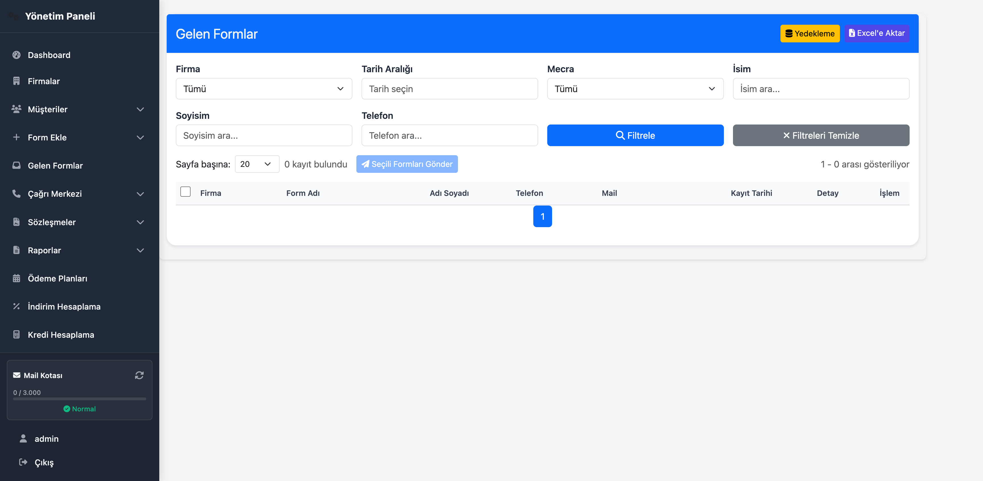The image size is (983, 481).
Task: Click the Dashboard gauge icon in sidebar
Action: coord(16,55)
